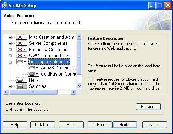Screen dimensions: 173x134
Task: Select the ActiveX Connector subfeature
Action: coord(59,68)
